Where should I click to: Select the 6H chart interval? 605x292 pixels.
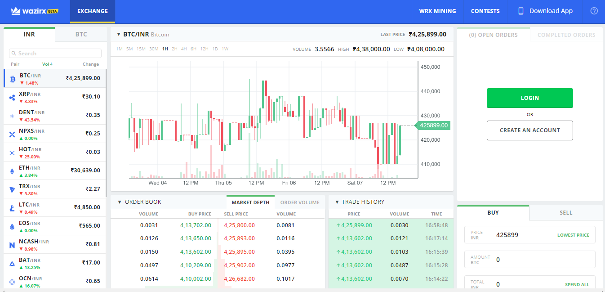[x=193, y=49]
